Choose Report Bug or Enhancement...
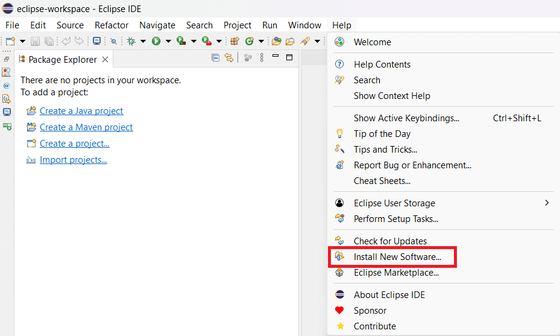Screen dimensions: 560x336 443,165
